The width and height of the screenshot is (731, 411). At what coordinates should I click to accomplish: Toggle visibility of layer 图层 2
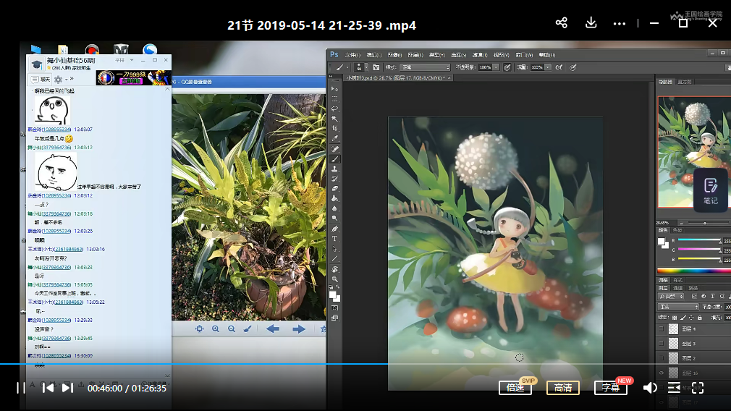(661, 358)
